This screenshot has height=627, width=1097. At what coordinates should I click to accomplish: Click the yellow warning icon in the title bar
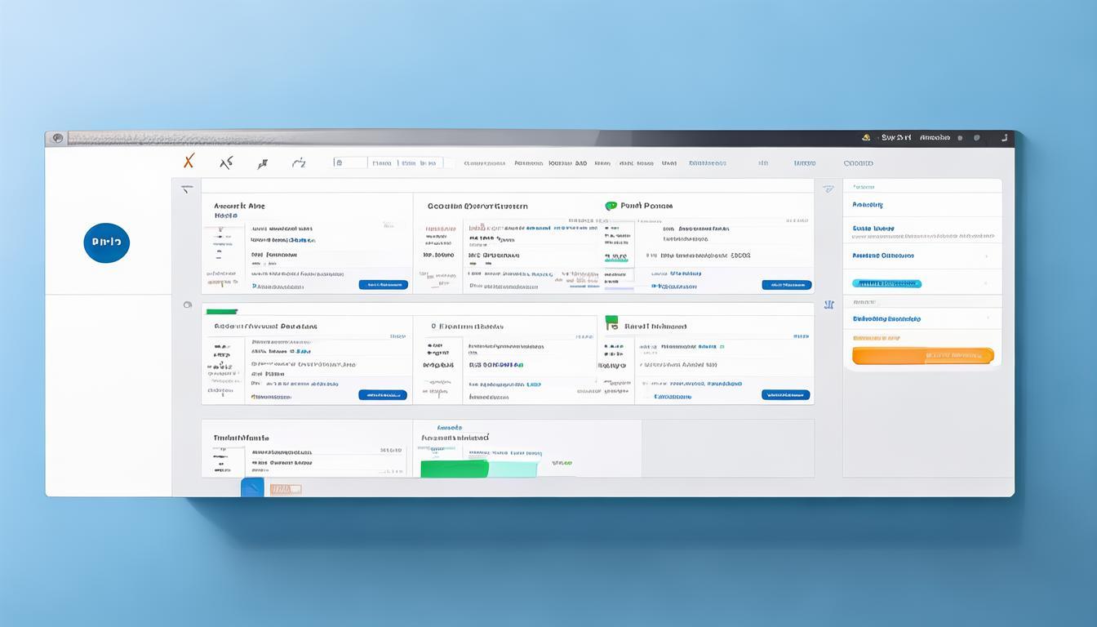point(865,138)
